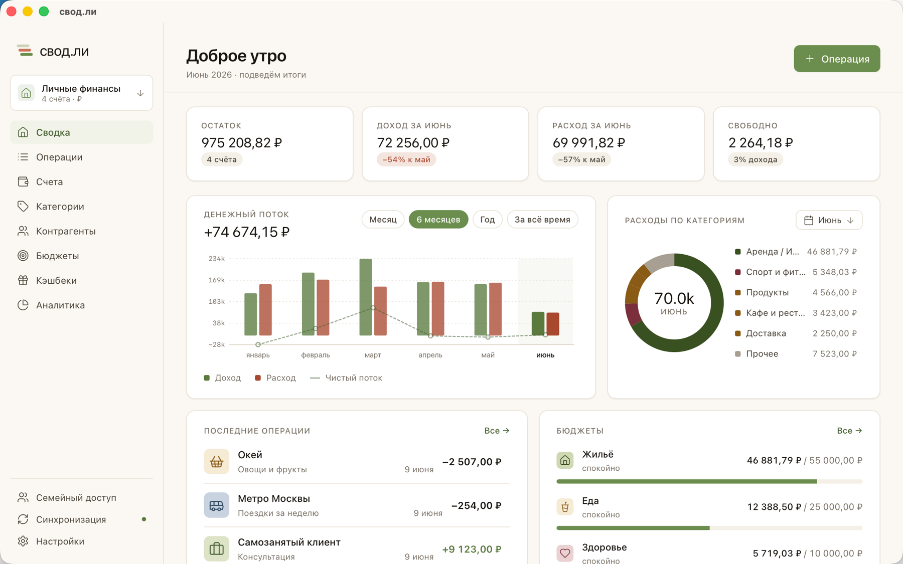This screenshot has width=903, height=564.
Task: Click the март income bar in the chart
Action: (366, 297)
